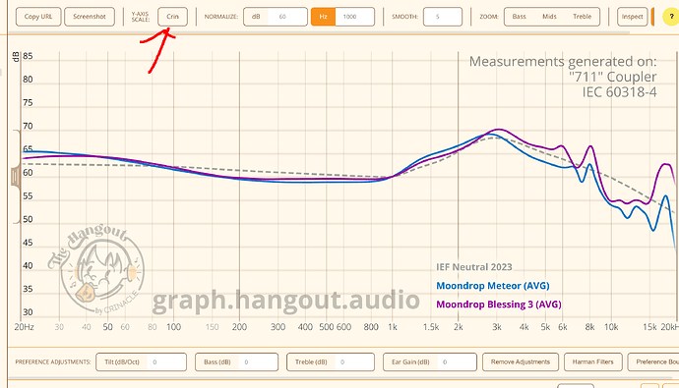Click the Hangout by Crinacle logo watermark
The width and height of the screenshot is (679, 388).
point(95,268)
